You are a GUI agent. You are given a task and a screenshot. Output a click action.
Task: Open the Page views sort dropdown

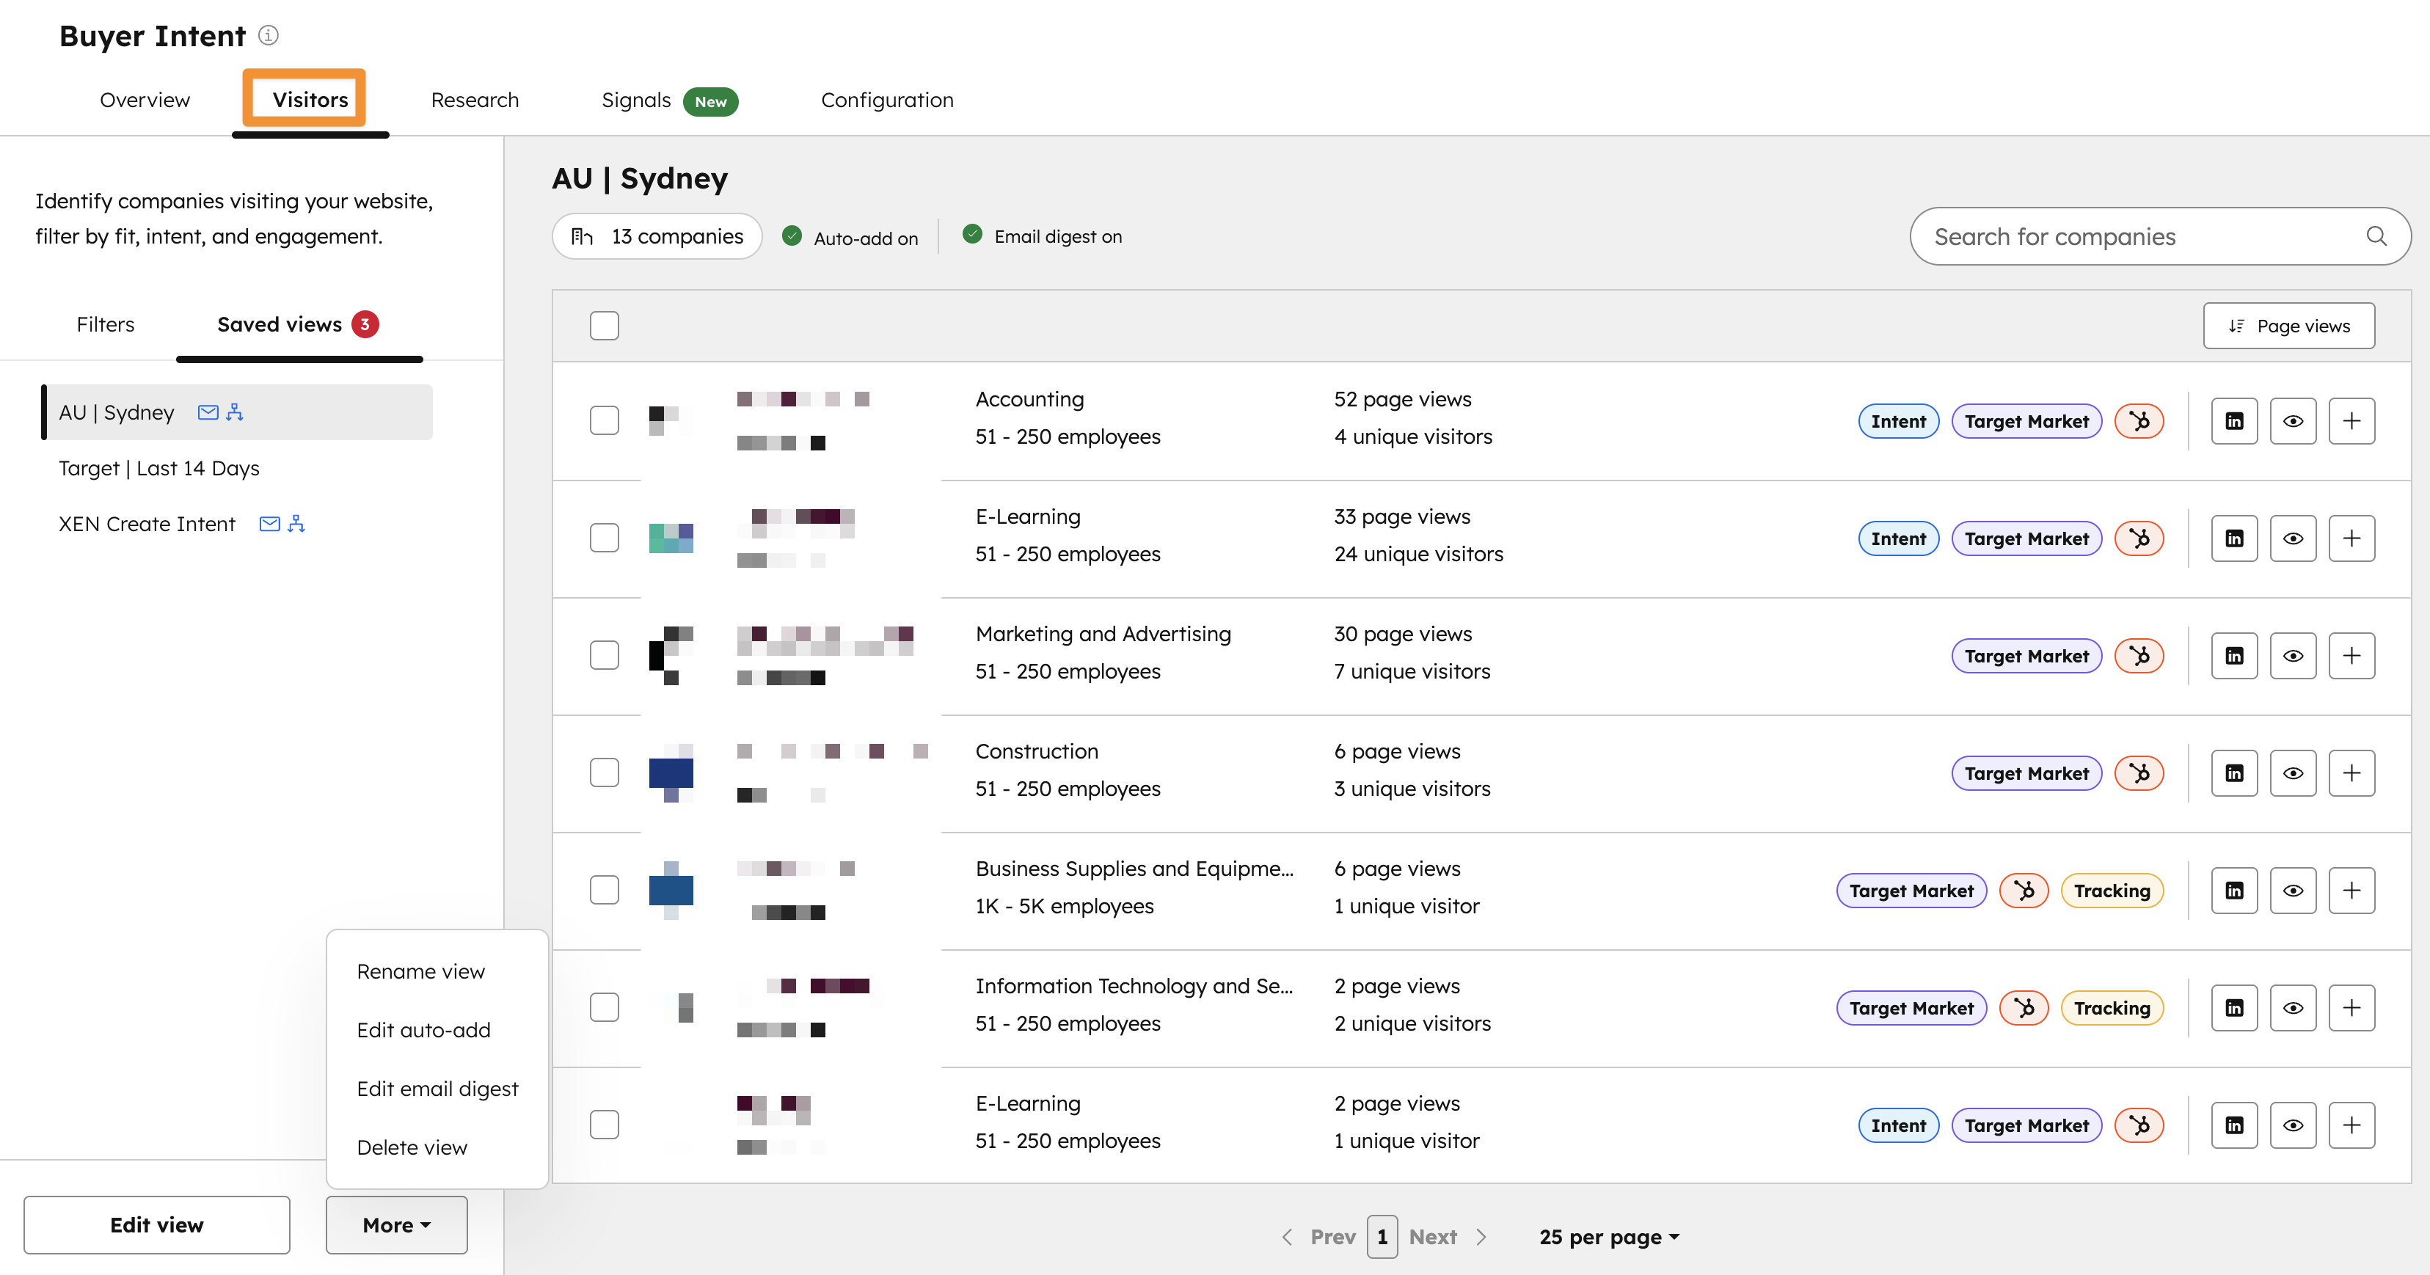[2288, 325]
